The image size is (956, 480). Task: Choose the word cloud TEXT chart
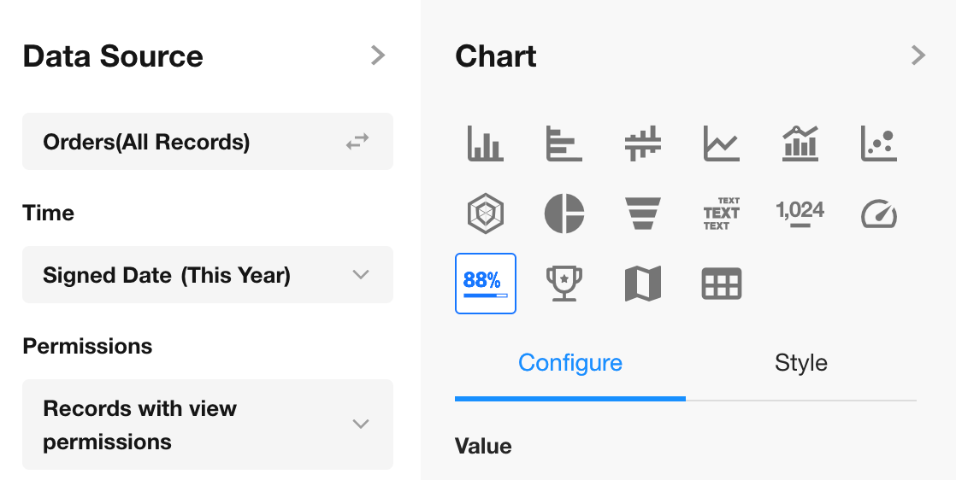(x=721, y=213)
